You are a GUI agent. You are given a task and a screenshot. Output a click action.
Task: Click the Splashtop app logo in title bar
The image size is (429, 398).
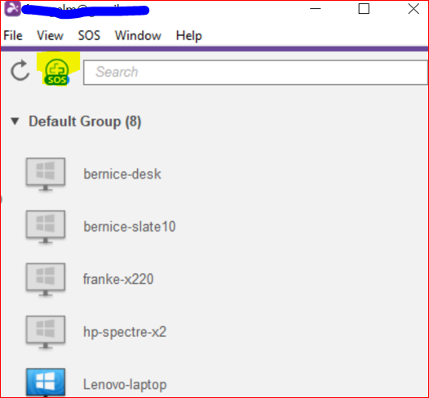12,8
